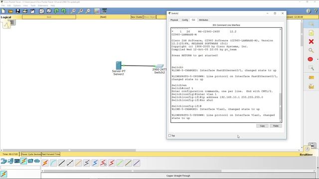319x179 pixels.
Task: Select the Multiuser Connection cloud category icon
Action: [x=37, y=161]
